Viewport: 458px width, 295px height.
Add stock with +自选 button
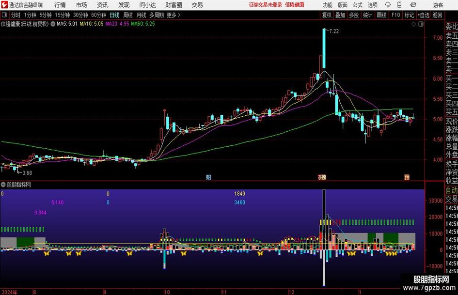pyautogui.click(x=424, y=15)
